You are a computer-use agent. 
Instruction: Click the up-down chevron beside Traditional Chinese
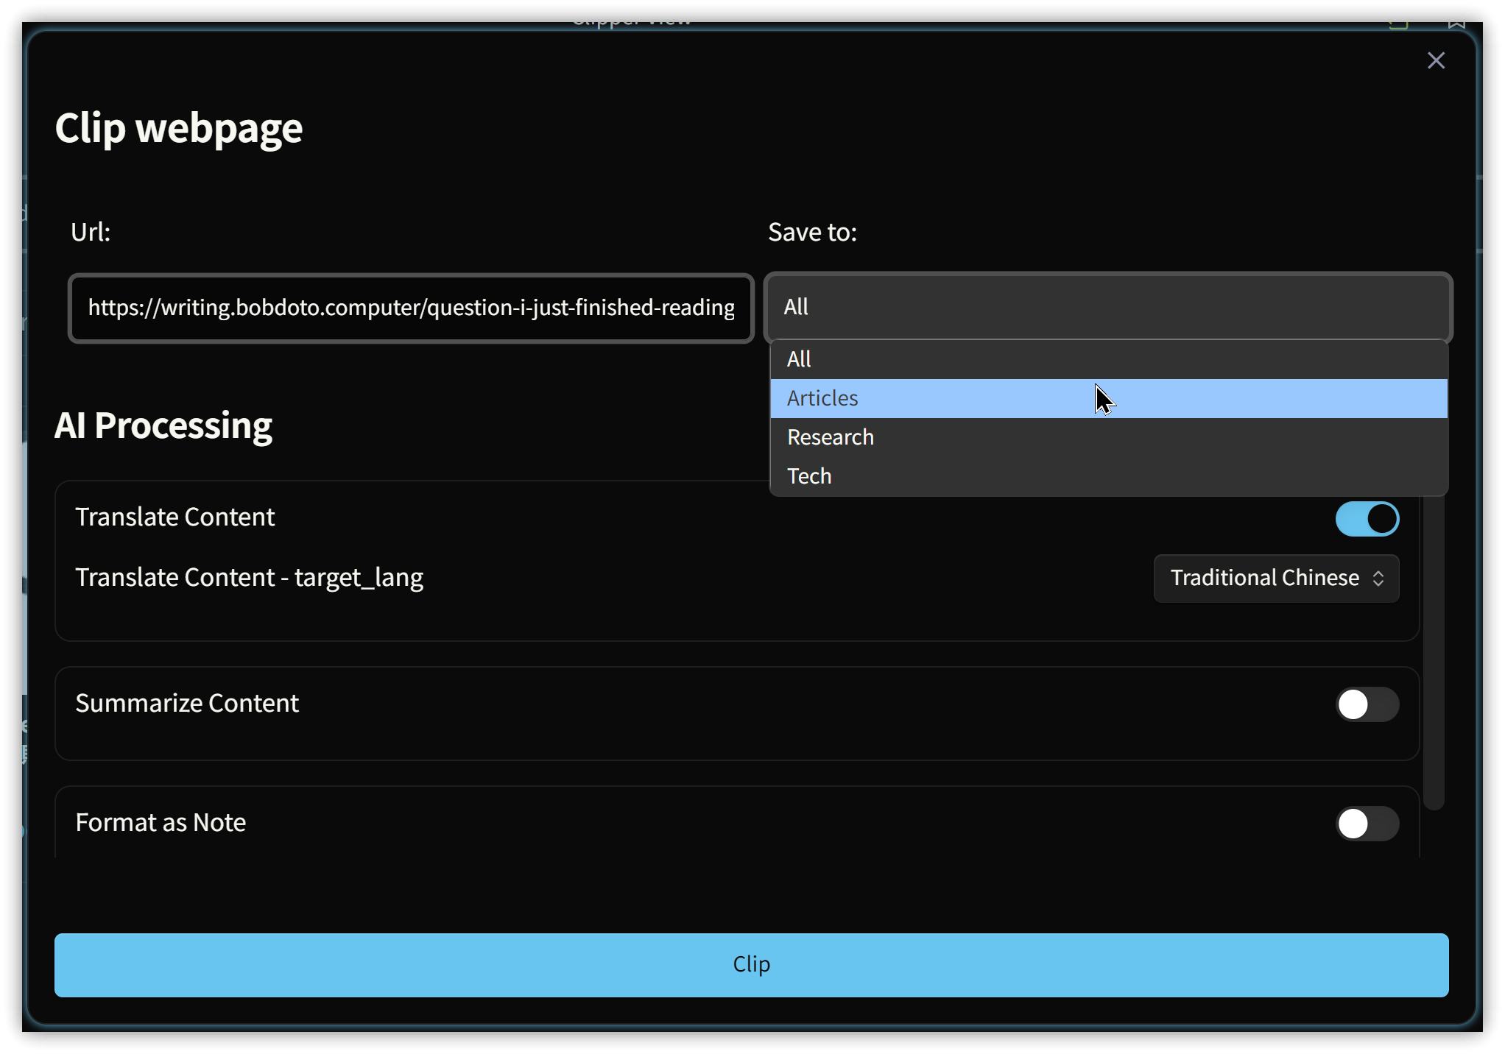1378,579
